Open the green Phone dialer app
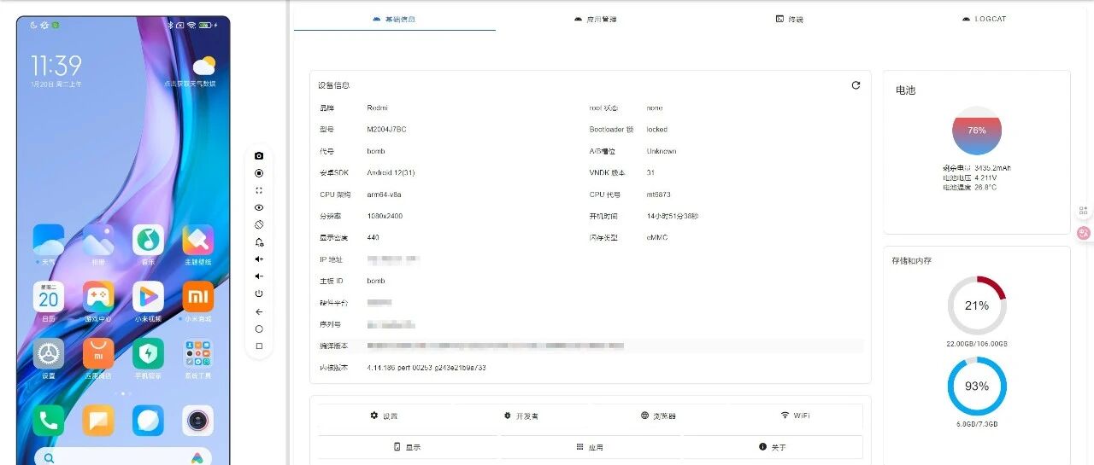The height and width of the screenshot is (465, 1094). click(x=49, y=420)
